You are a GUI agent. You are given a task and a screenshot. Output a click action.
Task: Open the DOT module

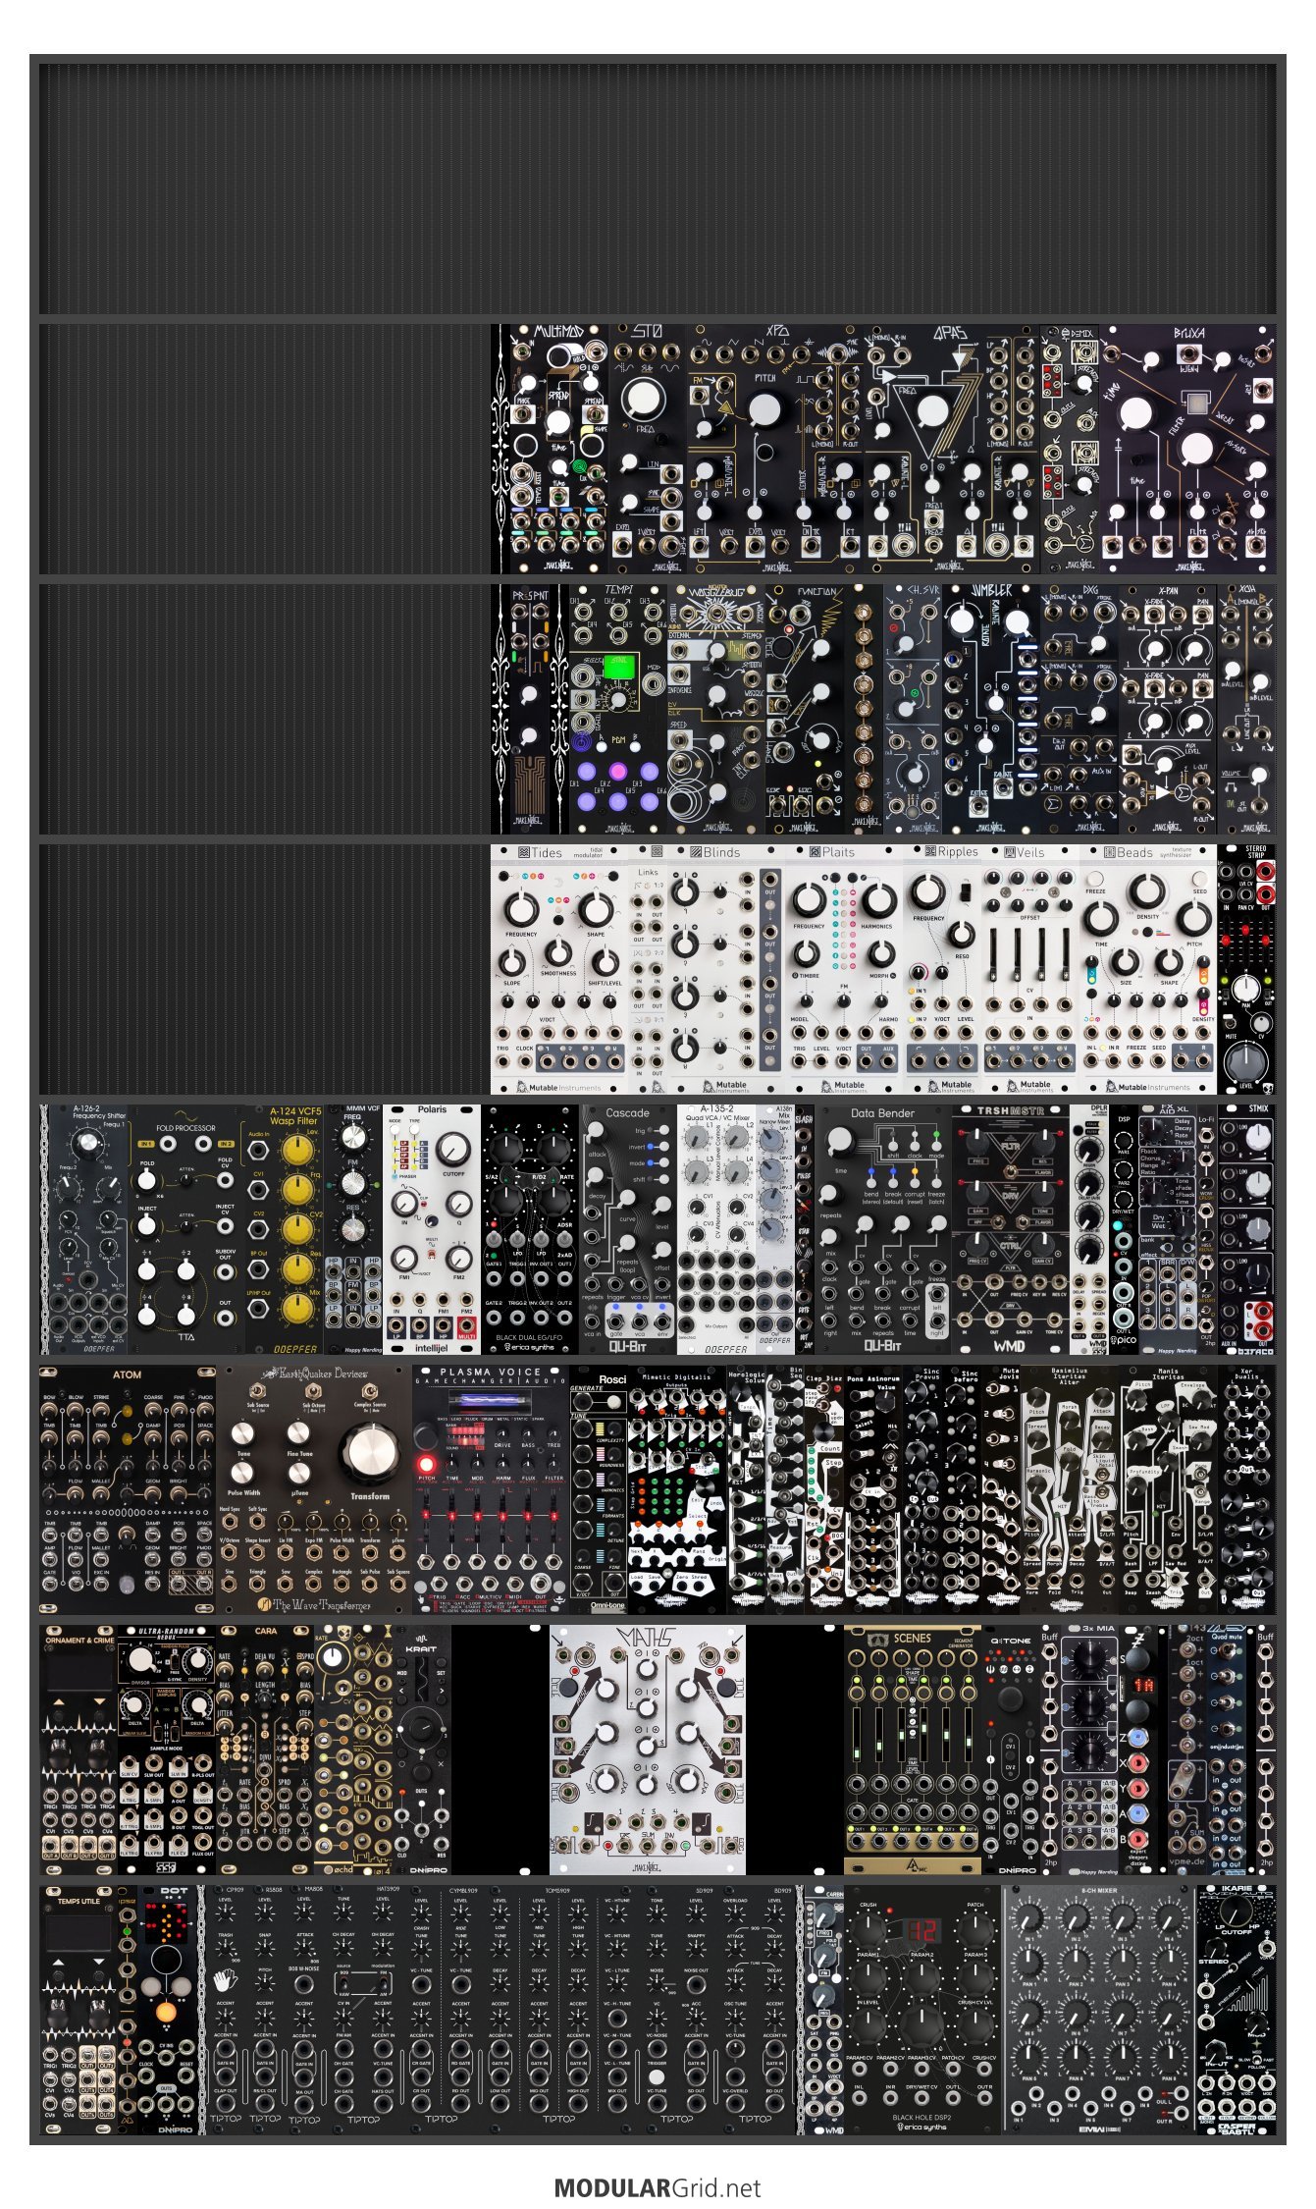tap(167, 2010)
